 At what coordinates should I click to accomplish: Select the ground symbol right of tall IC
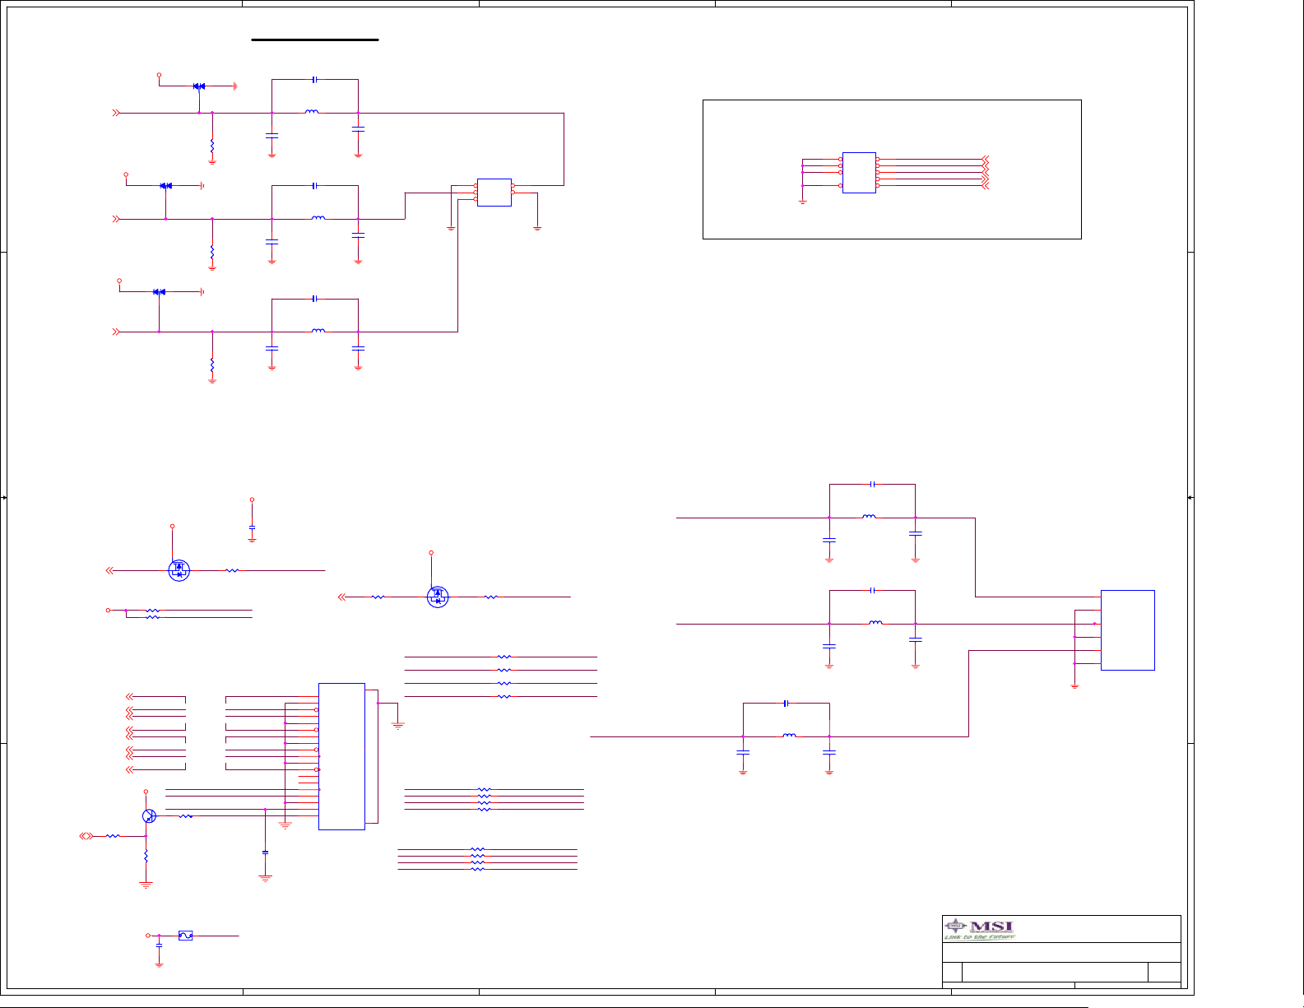398,726
